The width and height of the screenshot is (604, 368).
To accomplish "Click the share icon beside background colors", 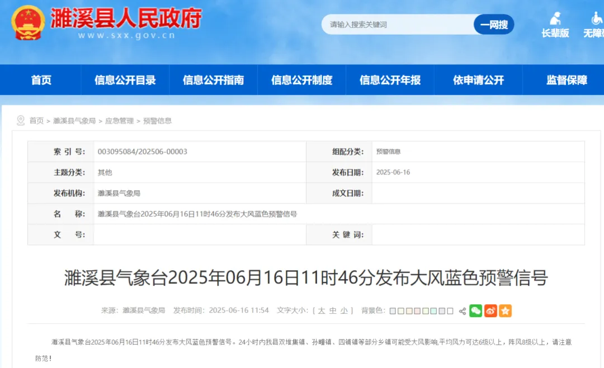I will [463, 311].
